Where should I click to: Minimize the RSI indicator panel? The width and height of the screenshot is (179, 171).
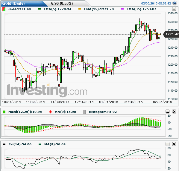click(168, 144)
